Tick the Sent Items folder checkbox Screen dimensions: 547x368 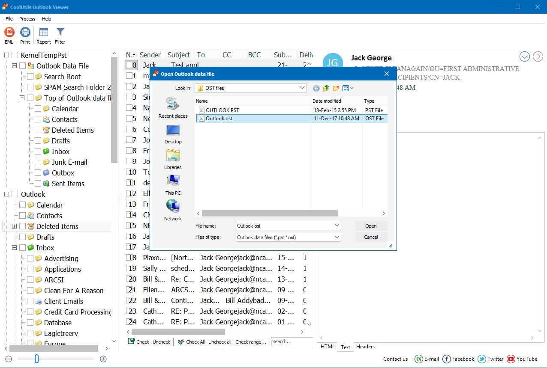pyautogui.click(x=38, y=184)
